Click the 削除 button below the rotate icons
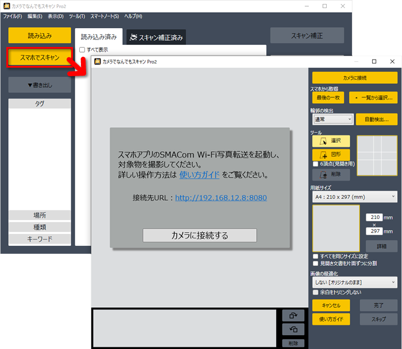The height and width of the screenshot is (349, 402). coord(293,343)
